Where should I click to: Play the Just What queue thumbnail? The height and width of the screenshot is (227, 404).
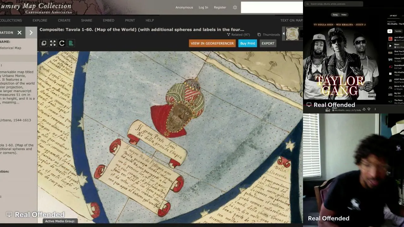point(390,39)
